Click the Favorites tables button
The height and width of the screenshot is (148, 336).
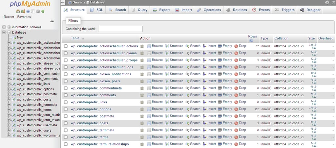click(24, 17)
